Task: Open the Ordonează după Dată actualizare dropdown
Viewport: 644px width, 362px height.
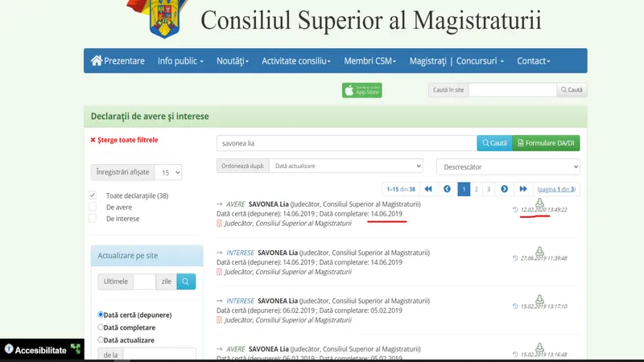Action: click(346, 166)
